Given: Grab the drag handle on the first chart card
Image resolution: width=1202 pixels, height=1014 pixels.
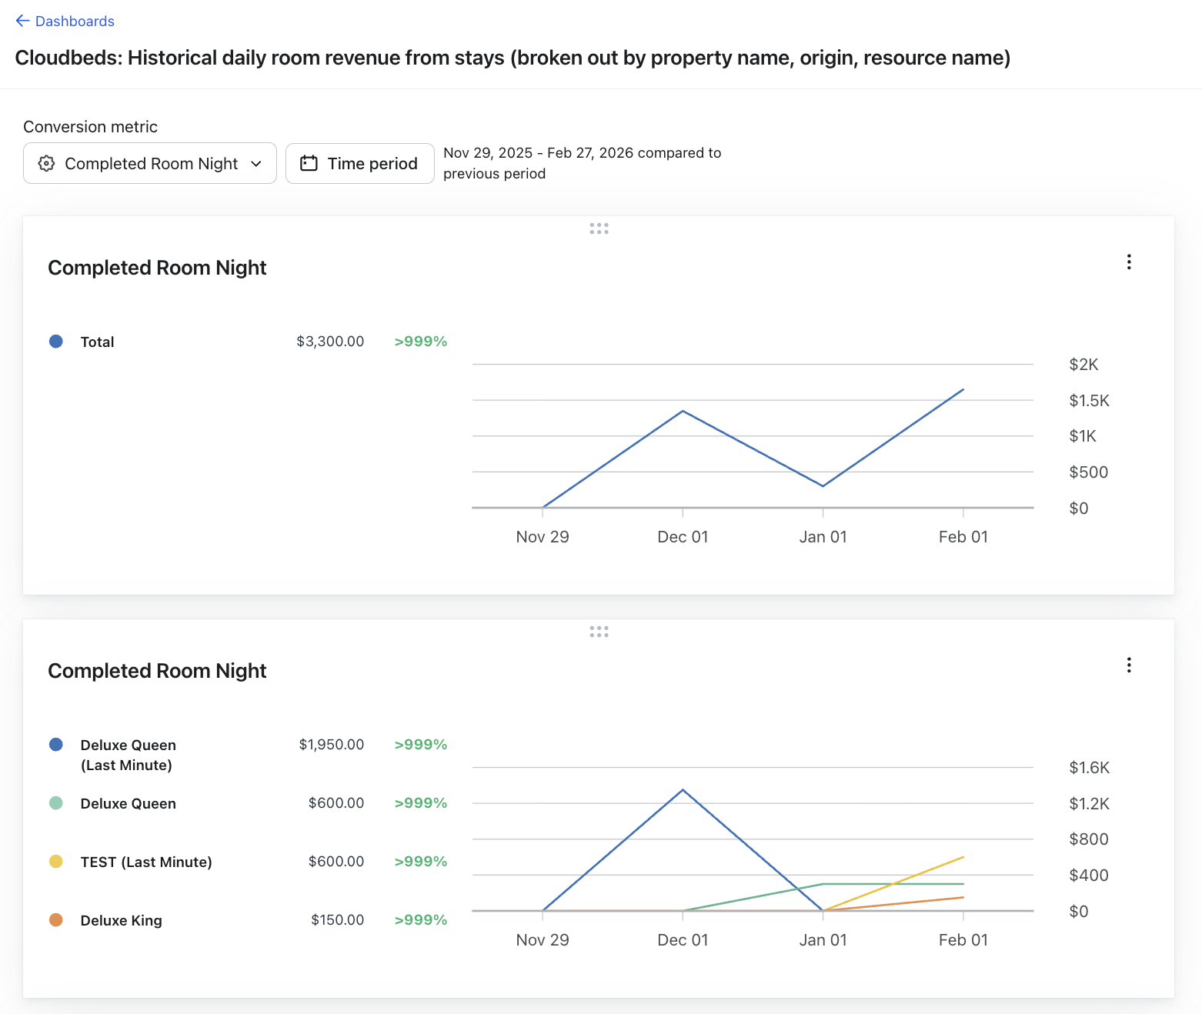Looking at the screenshot, I should 599,228.
